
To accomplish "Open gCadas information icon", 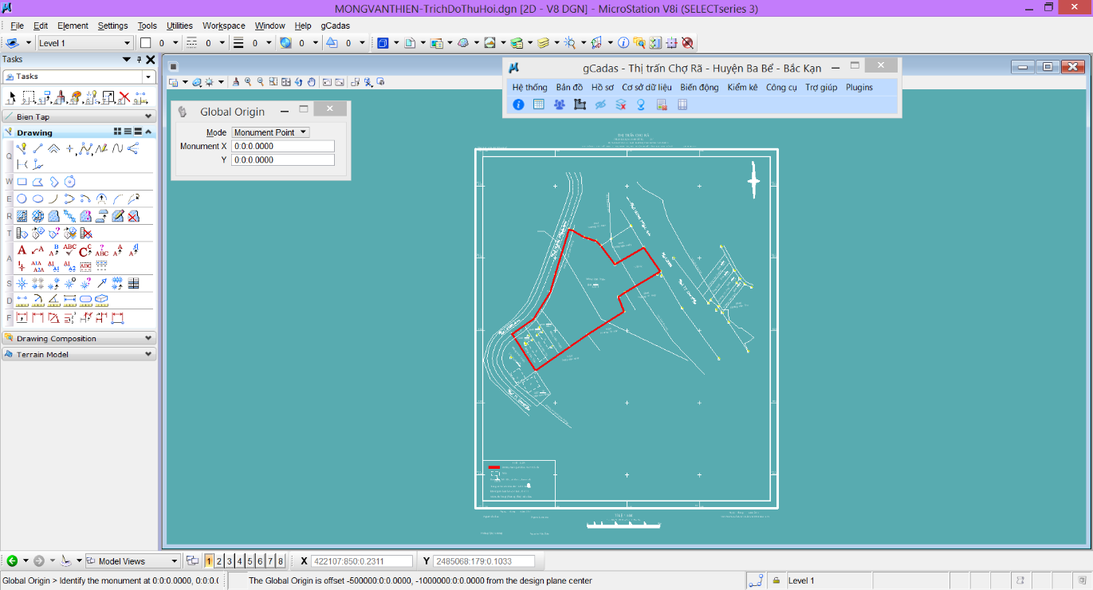I will click(x=518, y=104).
